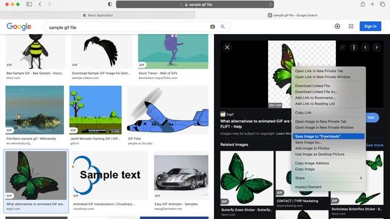Open the blue airplane GIF Files thumbnail
Image resolution: width=390 pixels, height=219 pixels.
[x=168, y=110]
